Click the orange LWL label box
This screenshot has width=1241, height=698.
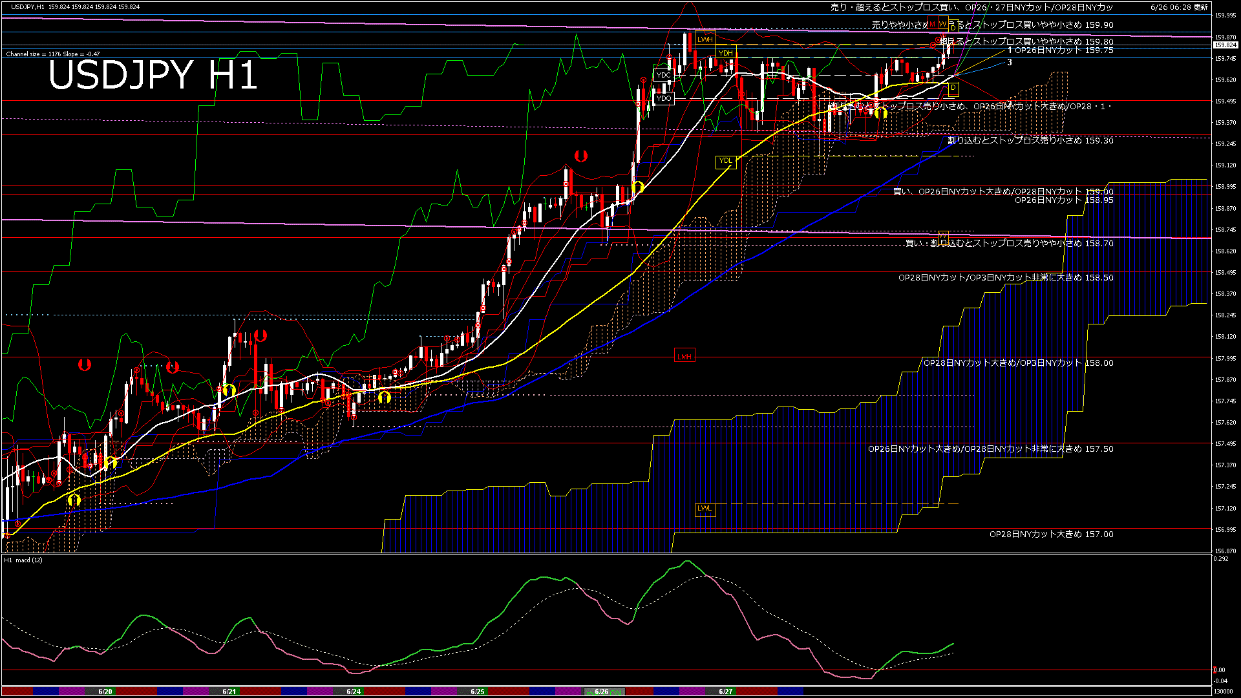[705, 509]
